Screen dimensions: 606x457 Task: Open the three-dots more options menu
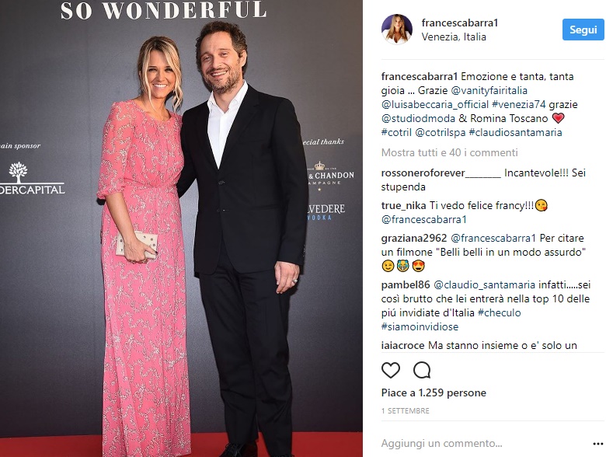pyautogui.click(x=598, y=444)
